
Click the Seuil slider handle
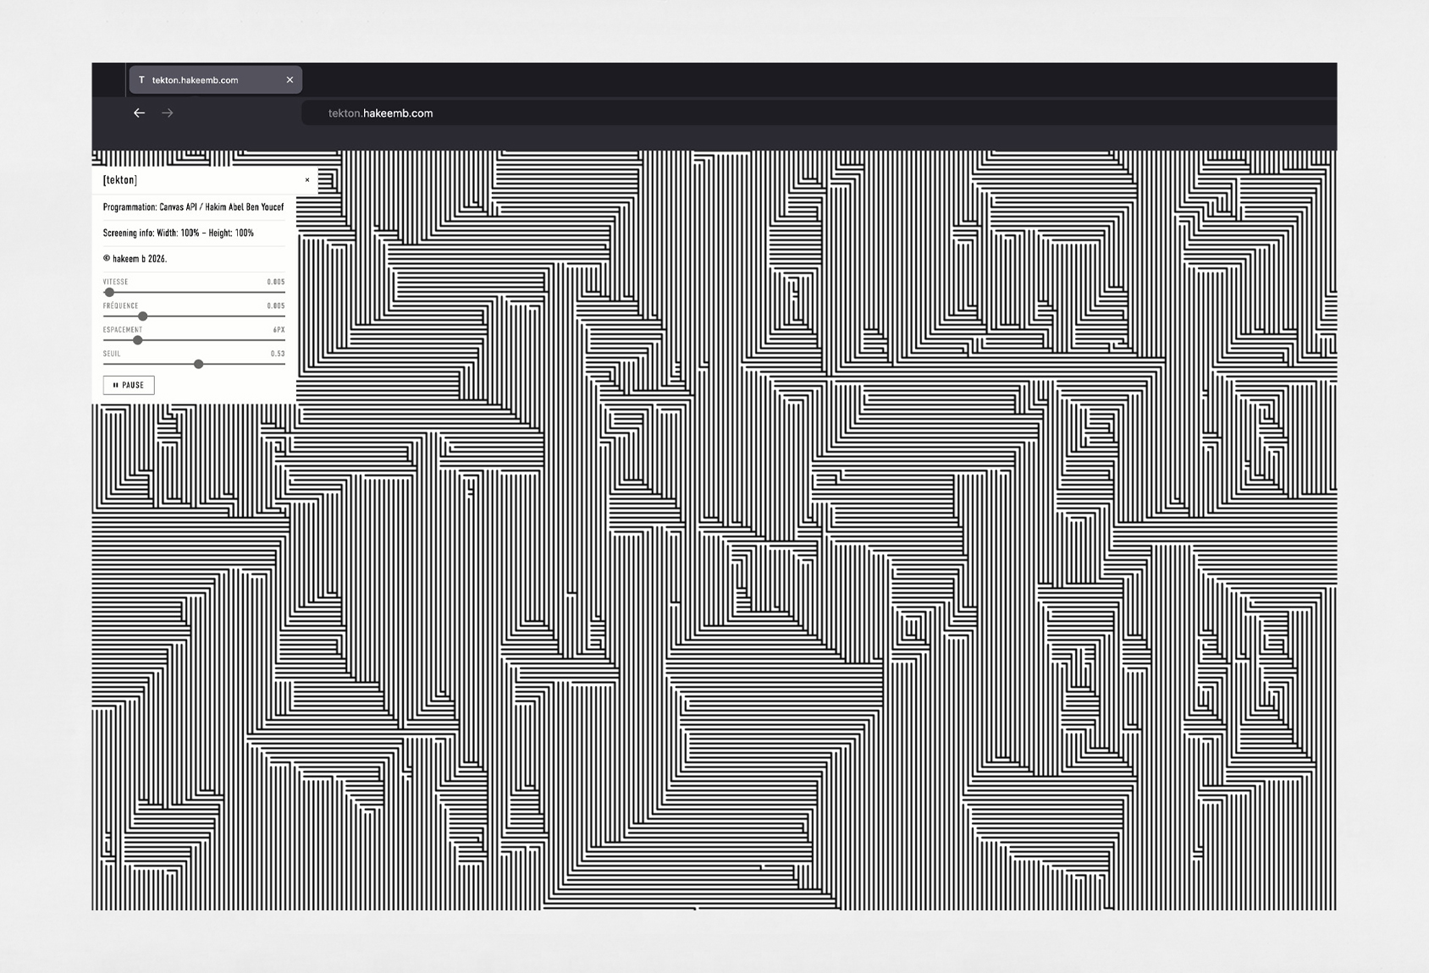(198, 364)
